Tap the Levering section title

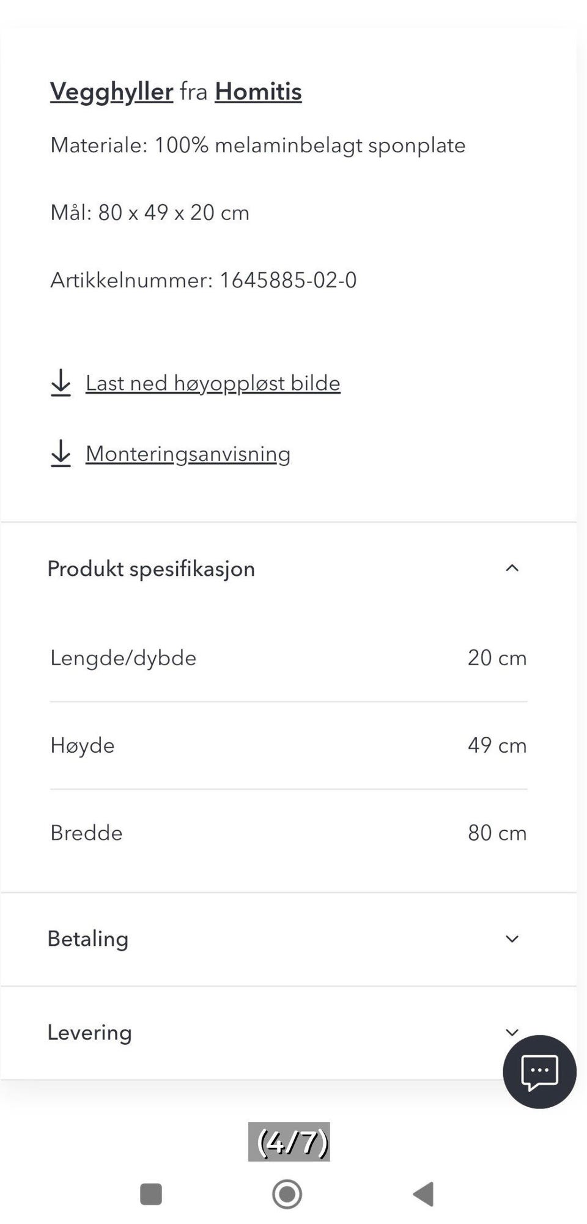click(90, 1033)
